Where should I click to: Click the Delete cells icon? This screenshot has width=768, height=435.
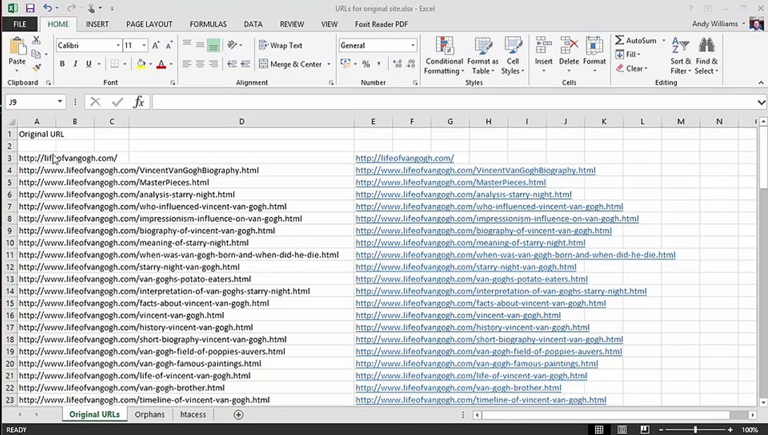[x=569, y=45]
